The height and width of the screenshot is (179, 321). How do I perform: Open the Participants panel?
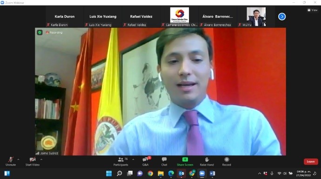coord(120,161)
